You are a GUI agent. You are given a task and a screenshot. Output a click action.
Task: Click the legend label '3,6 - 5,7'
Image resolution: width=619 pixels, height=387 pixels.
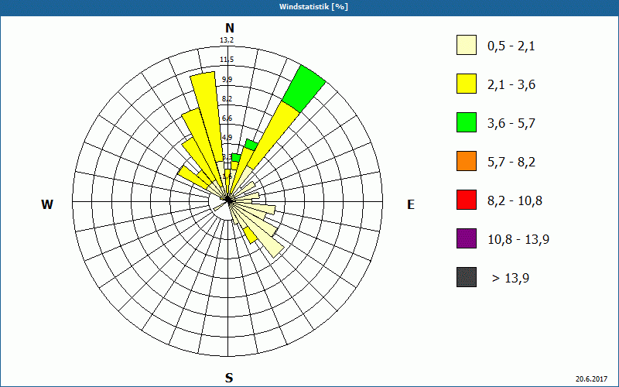point(511,124)
